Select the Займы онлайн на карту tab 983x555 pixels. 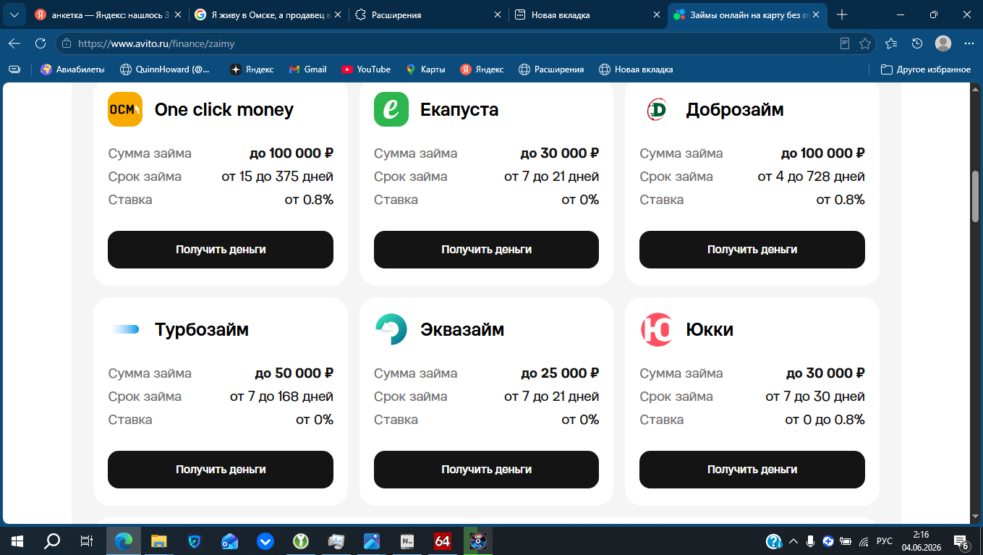click(746, 14)
